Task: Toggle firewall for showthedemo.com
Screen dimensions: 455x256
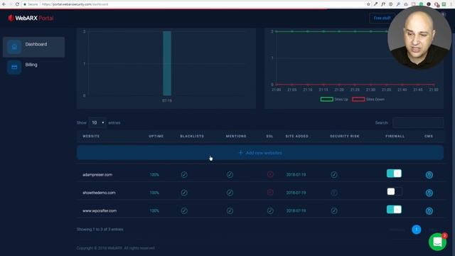Action: (x=394, y=191)
